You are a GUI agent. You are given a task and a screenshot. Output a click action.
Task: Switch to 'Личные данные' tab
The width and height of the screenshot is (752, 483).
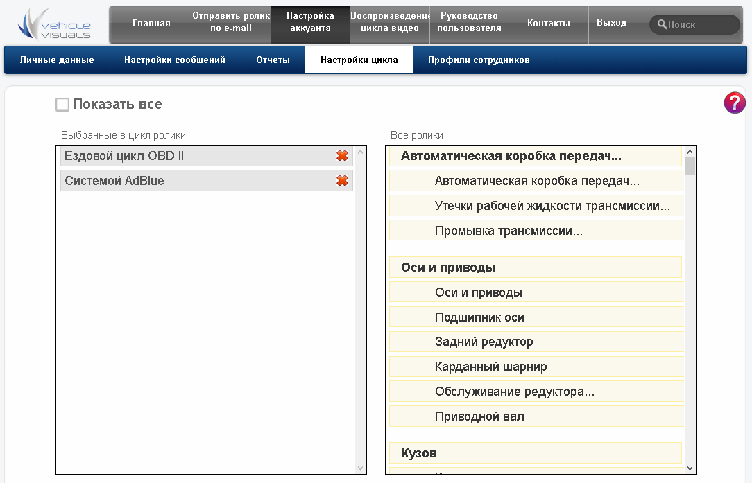(x=57, y=60)
